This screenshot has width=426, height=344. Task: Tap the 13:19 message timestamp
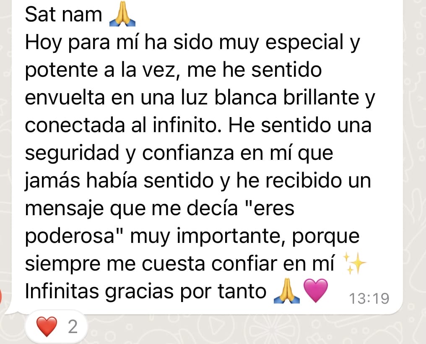pos(369,298)
